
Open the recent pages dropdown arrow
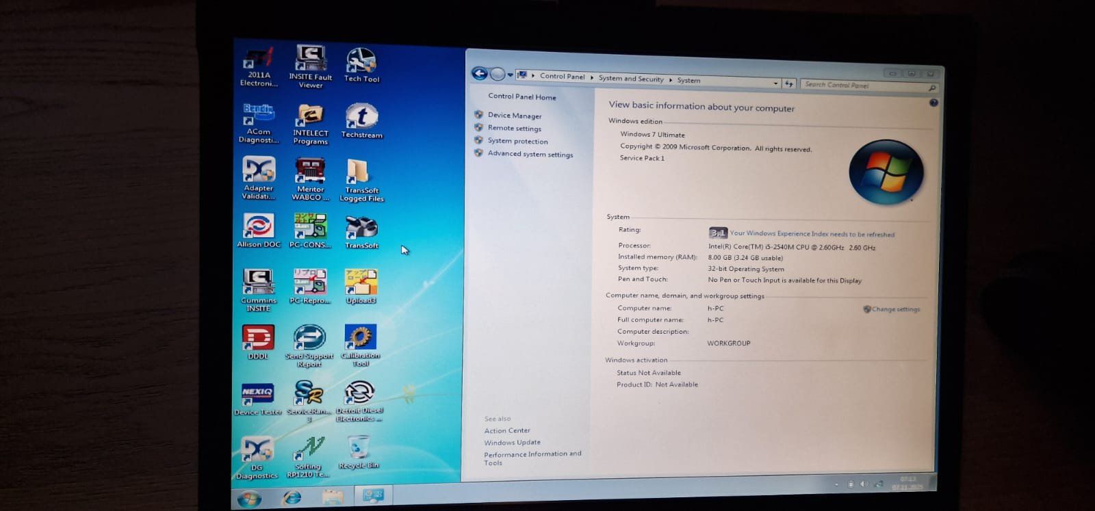click(x=510, y=75)
